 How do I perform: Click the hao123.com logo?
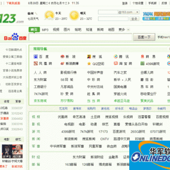11,19
